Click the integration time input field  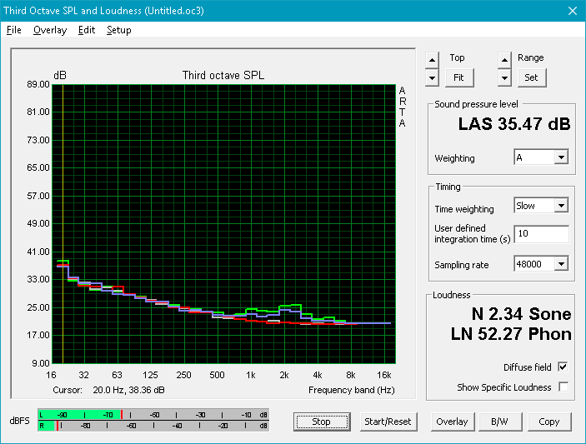click(x=541, y=234)
